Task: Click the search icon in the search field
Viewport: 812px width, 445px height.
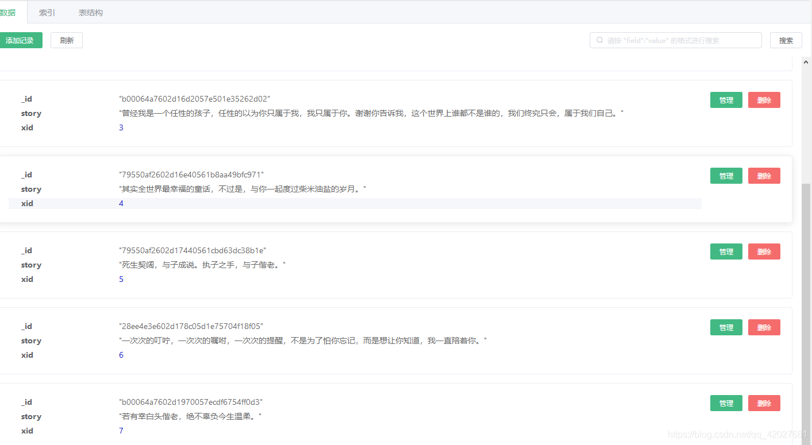Action: 600,40
